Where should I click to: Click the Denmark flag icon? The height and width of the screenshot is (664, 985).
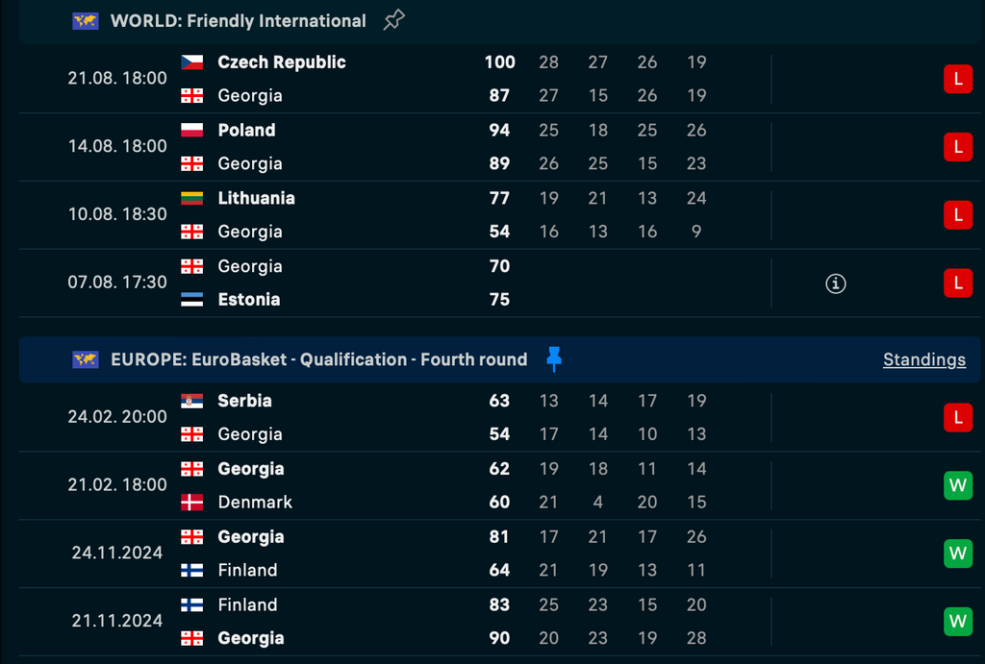click(191, 502)
